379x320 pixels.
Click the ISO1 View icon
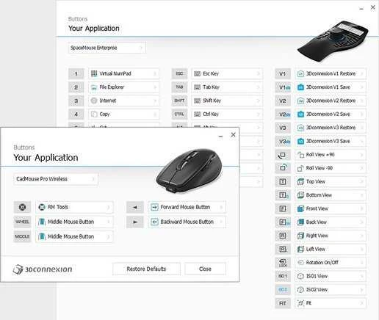click(x=300, y=276)
